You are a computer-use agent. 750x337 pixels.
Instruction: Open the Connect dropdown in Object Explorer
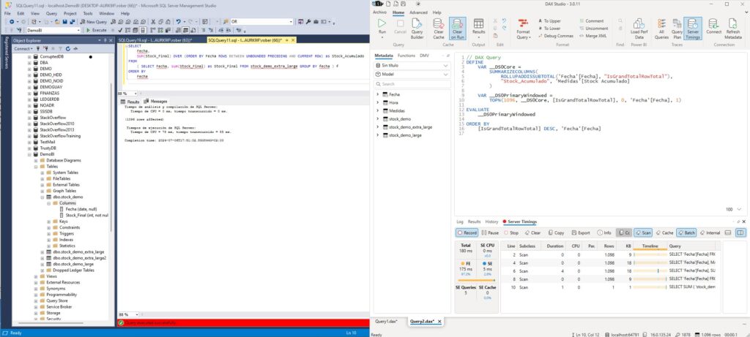coord(23,49)
